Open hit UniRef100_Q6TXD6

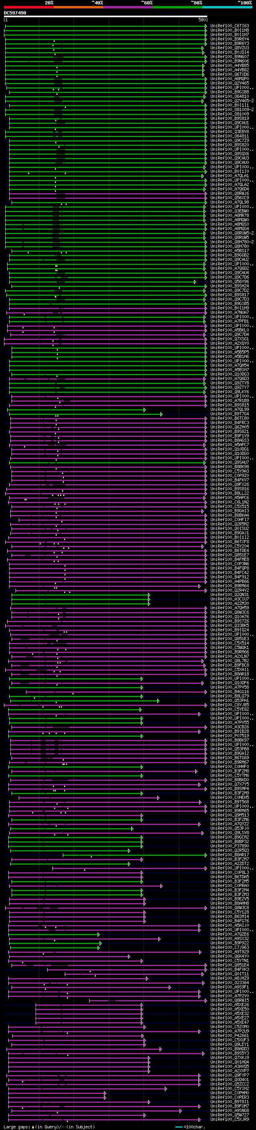click(230, 75)
